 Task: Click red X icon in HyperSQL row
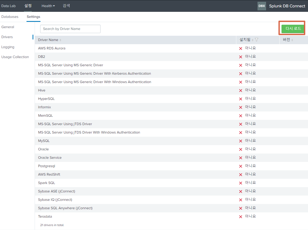[x=241, y=99]
